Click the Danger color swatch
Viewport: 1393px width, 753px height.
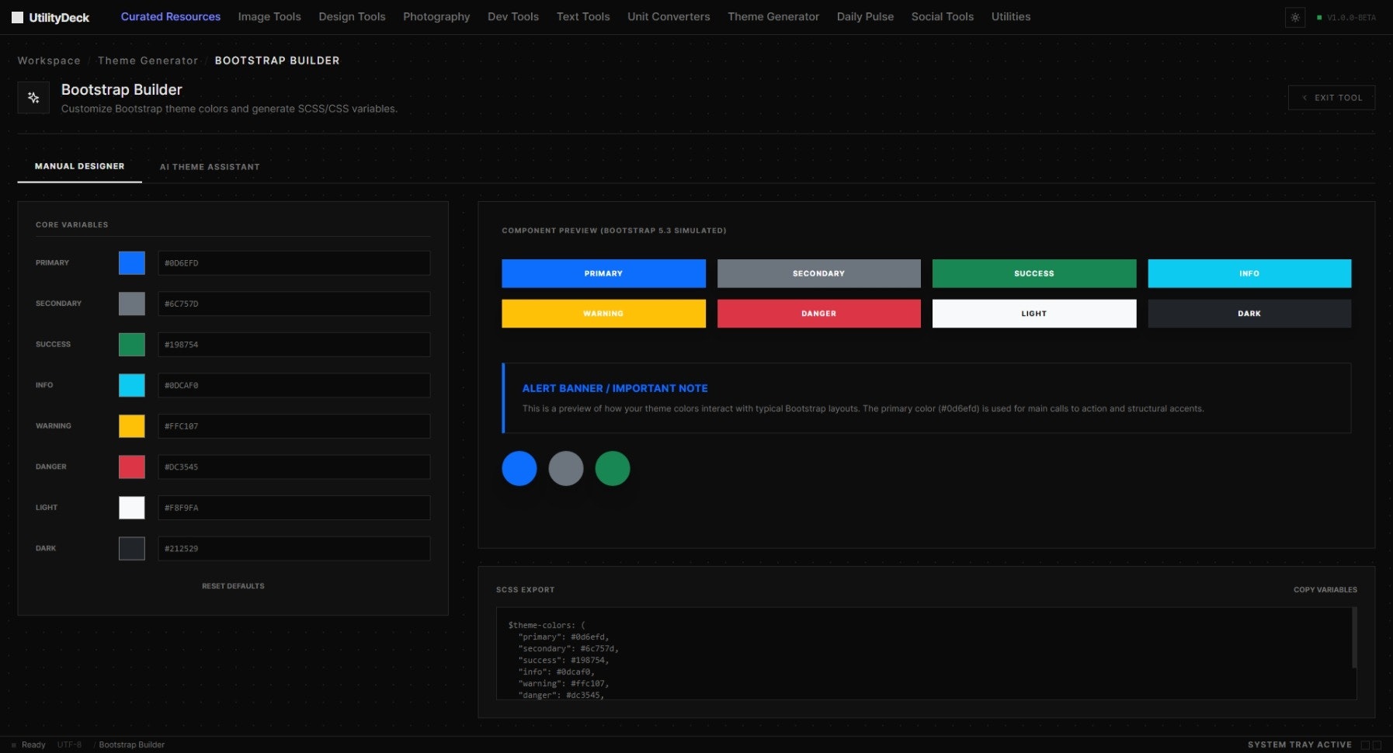click(132, 467)
